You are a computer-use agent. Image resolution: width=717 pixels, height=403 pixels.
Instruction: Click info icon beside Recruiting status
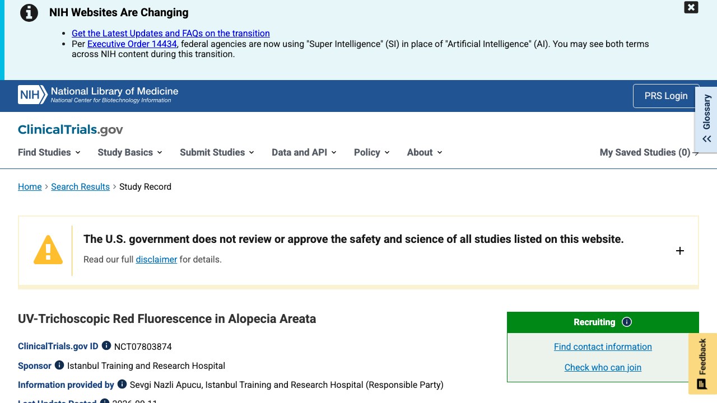point(627,322)
